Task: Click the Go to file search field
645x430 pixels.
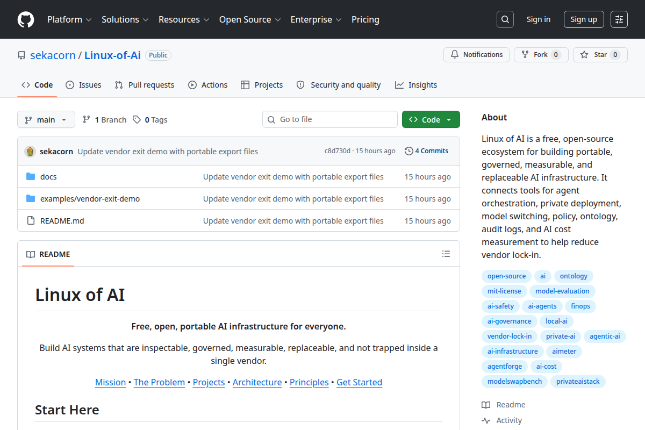Action: point(330,119)
